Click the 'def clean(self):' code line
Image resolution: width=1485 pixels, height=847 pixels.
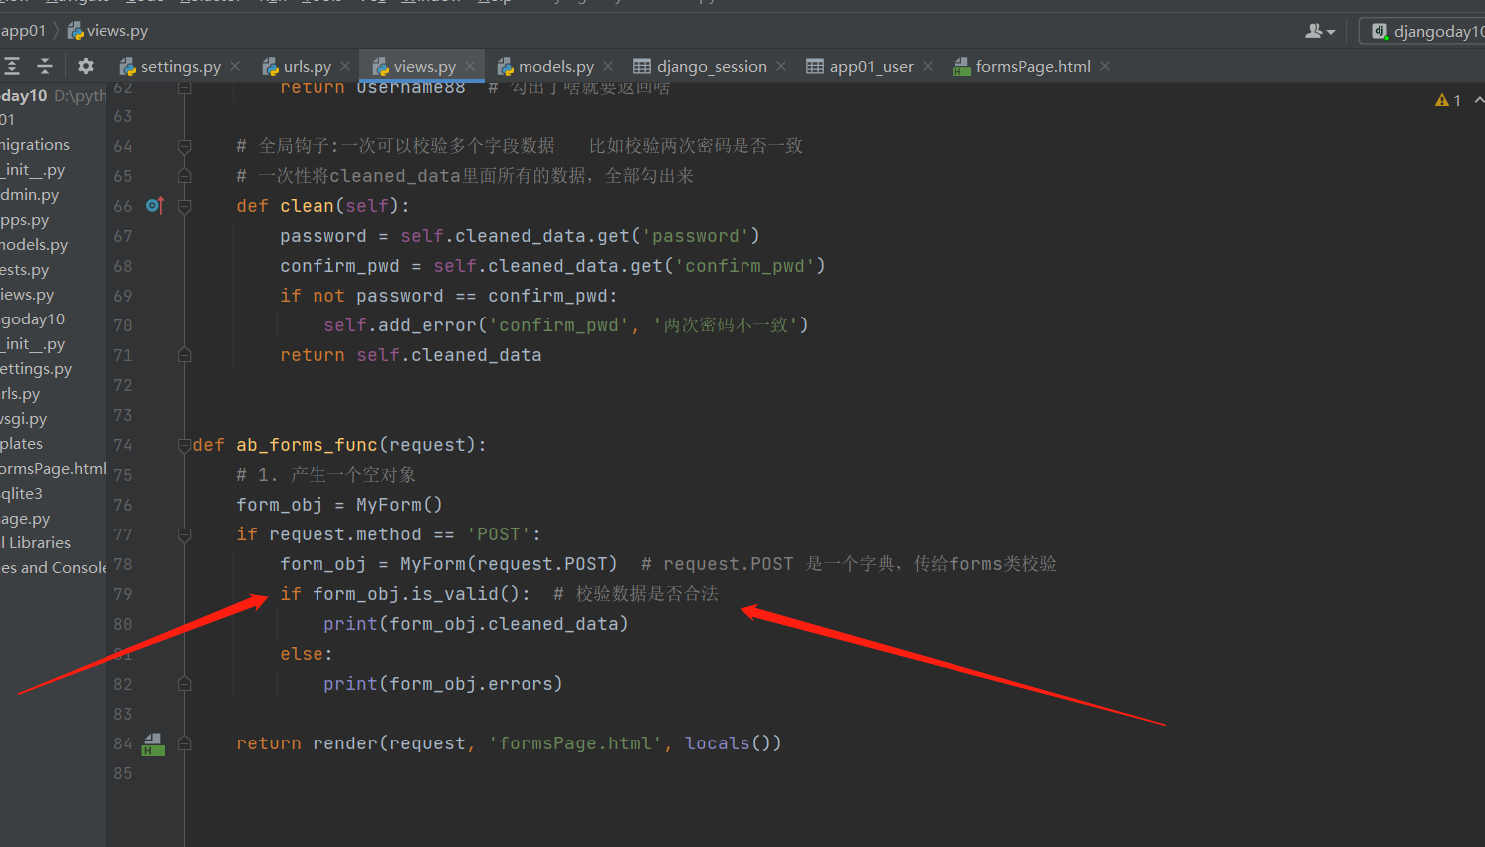pos(322,206)
